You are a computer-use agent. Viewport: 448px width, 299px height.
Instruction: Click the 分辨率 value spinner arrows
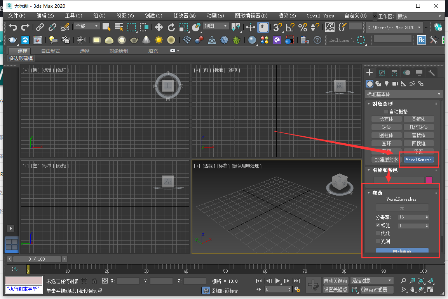point(427,217)
